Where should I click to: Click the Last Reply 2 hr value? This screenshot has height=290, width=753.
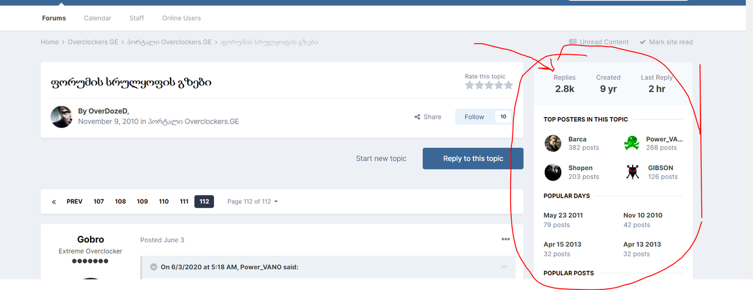(x=657, y=89)
